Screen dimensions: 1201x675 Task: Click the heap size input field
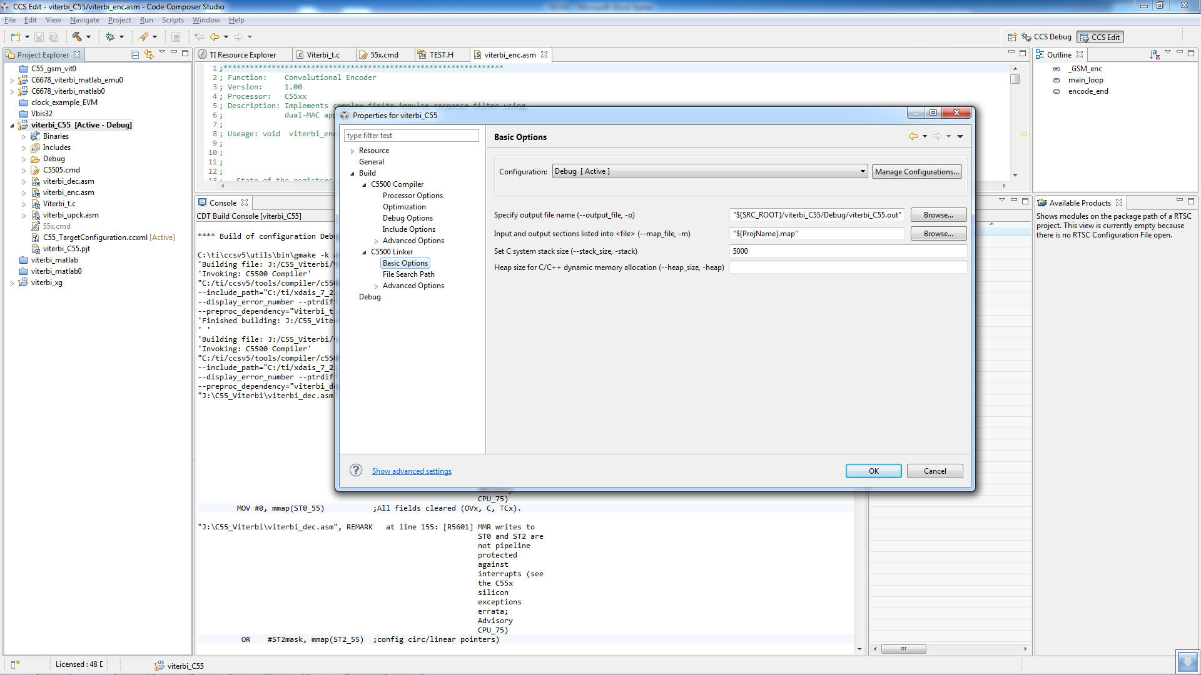point(848,267)
